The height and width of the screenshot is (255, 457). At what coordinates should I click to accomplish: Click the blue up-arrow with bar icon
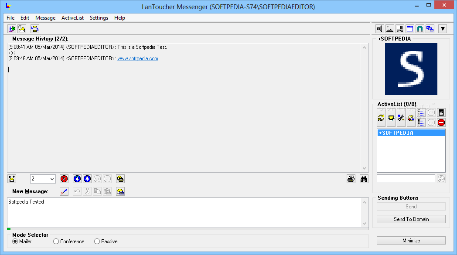point(77,179)
